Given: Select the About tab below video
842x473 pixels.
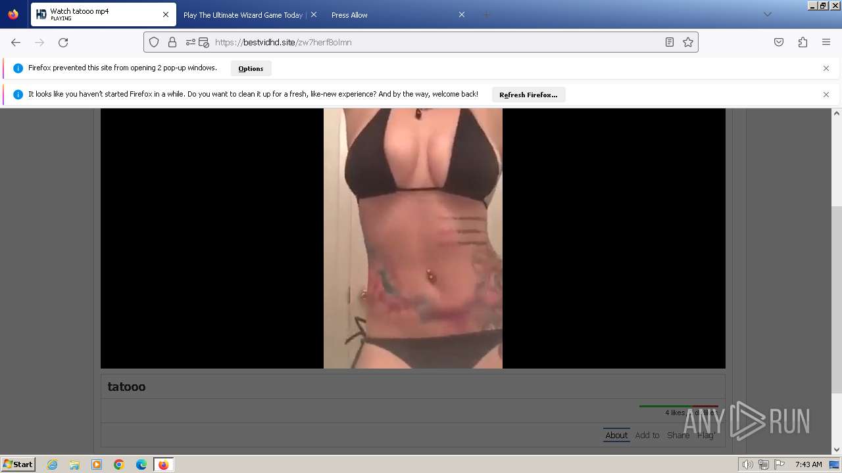Looking at the screenshot, I should (616, 435).
